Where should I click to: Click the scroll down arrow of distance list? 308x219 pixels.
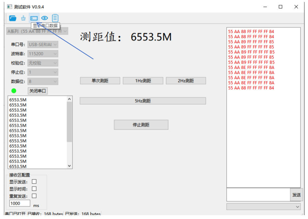pyautogui.click(x=70, y=166)
